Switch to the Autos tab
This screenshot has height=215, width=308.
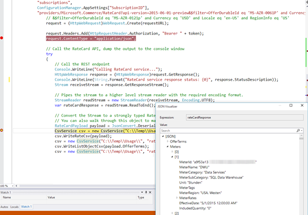[x=5, y=207]
